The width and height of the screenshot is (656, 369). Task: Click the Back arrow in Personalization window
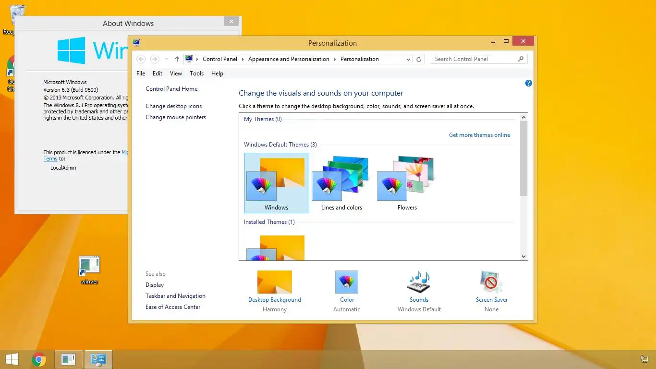click(141, 59)
